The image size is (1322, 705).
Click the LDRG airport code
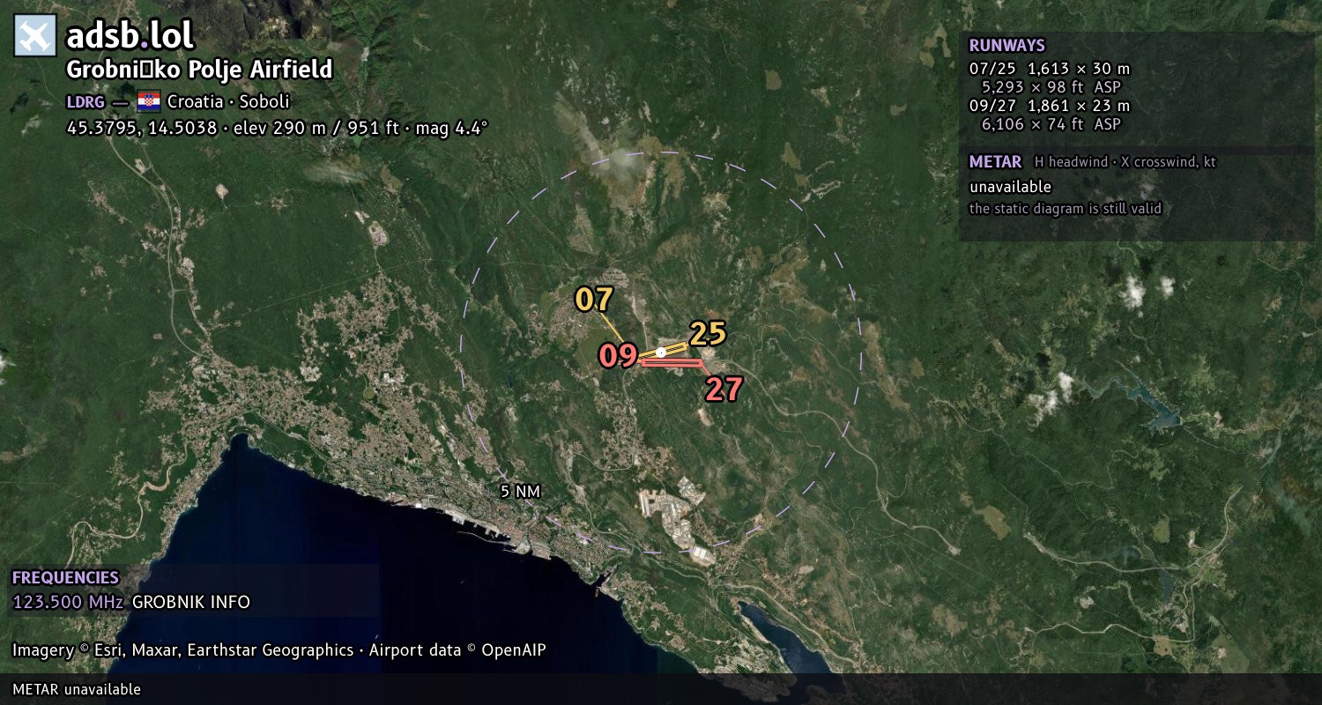pos(85,101)
